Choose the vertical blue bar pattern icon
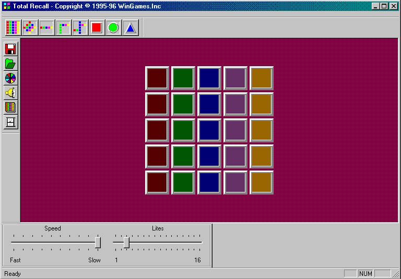401x279 pixels. point(80,27)
